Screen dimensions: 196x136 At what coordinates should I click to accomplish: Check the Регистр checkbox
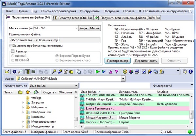pyautogui.click(x=13, y=51)
